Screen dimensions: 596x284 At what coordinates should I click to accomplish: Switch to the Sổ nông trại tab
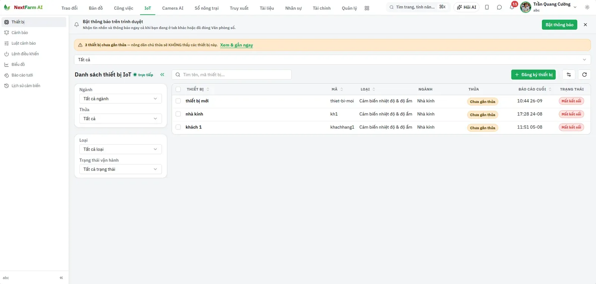pos(207,8)
